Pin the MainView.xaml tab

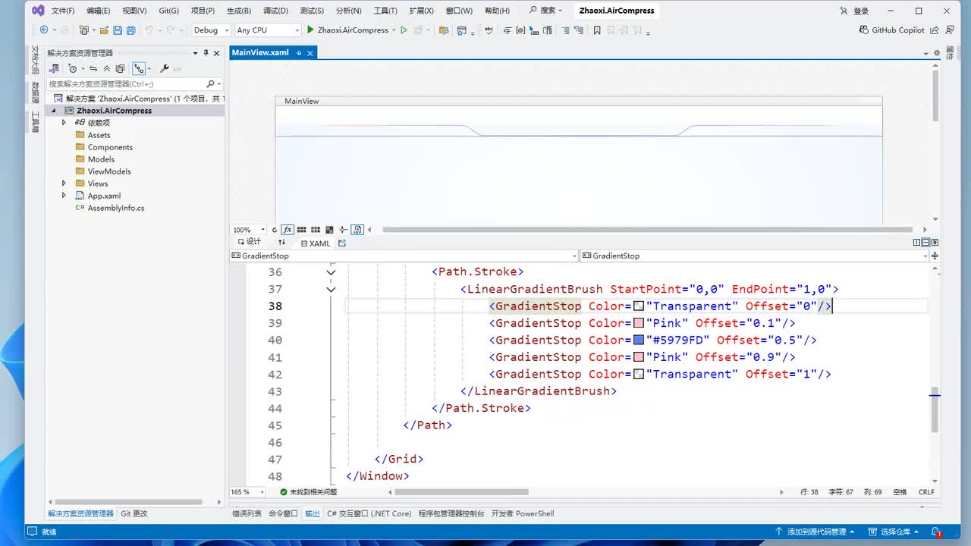tap(299, 53)
